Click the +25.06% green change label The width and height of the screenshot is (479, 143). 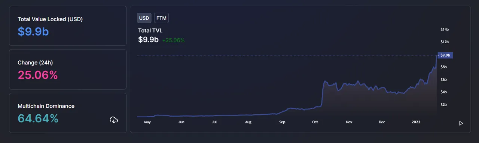click(173, 40)
